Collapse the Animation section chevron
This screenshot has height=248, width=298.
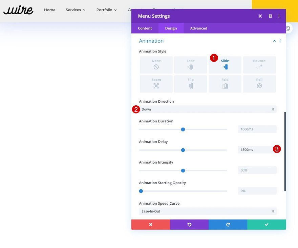pyautogui.click(x=274, y=41)
